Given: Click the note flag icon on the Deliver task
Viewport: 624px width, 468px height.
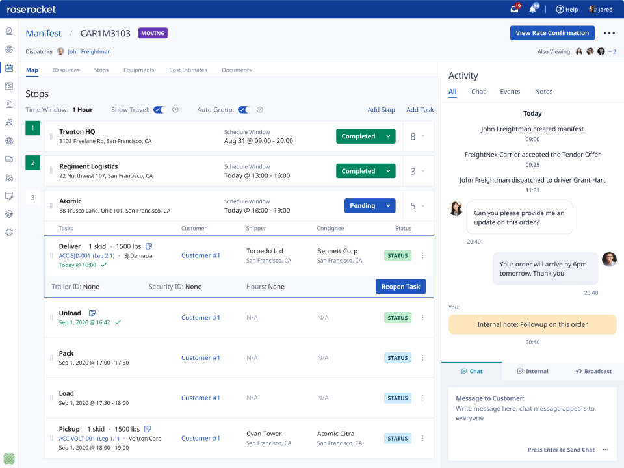Looking at the screenshot, I should (149, 246).
